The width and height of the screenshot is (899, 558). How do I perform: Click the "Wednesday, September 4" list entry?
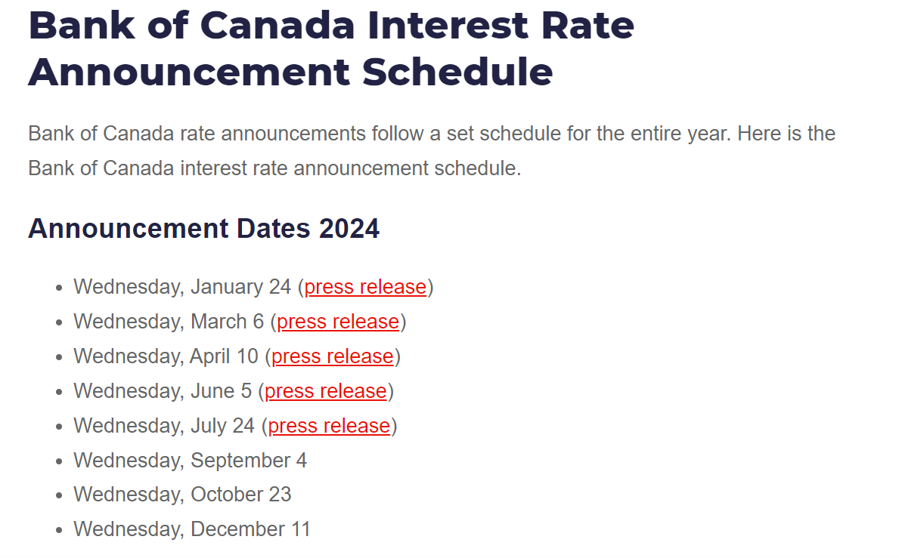point(190,461)
